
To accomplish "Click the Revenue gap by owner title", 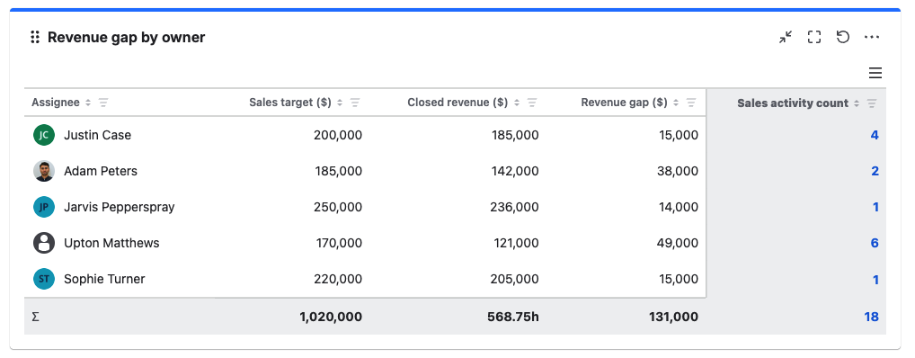I will click(126, 38).
